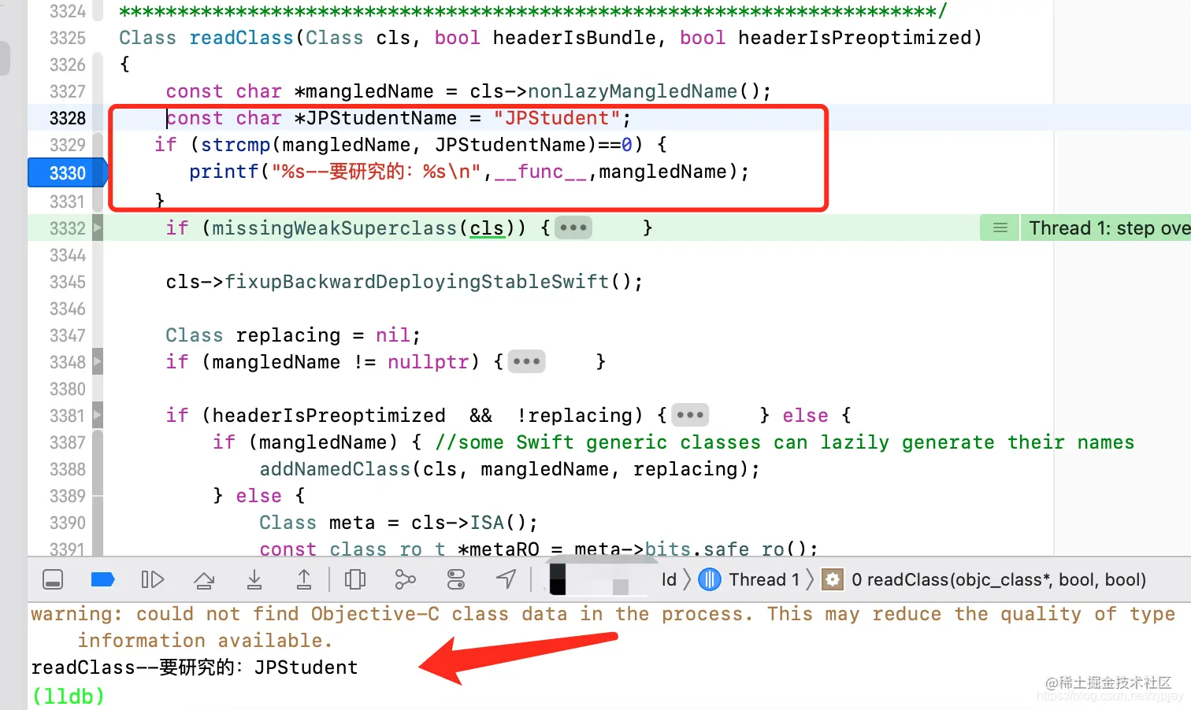
Task: Step over the current line
Action: tap(204, 580)
